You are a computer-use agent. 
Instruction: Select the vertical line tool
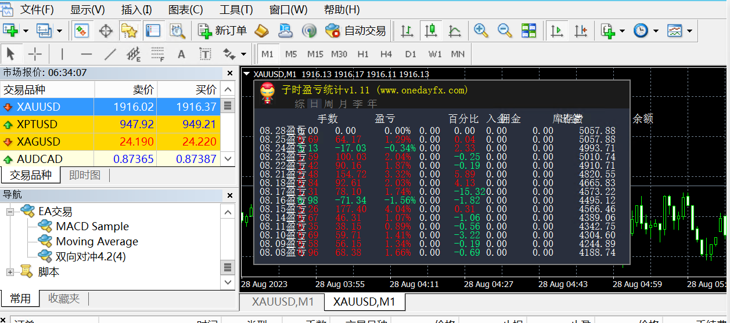pos(62,55)
